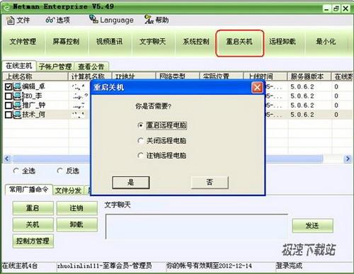Screen dimensions: 354x274
Task: Click the 帮助 menu icon
Action: tap(149, 19)
